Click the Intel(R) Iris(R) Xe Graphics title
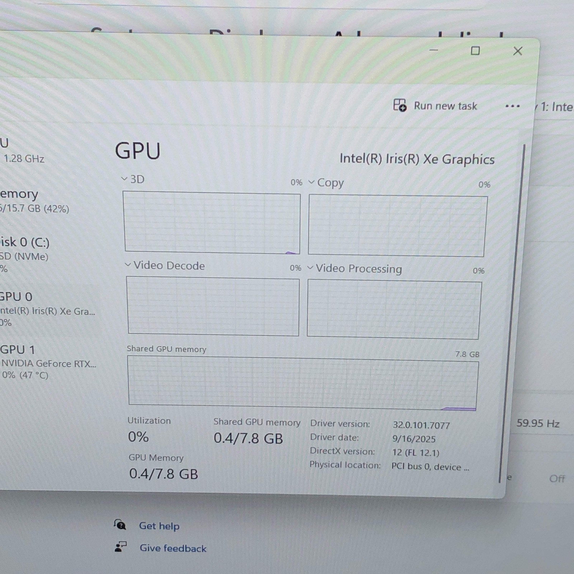 click(417, 159)
